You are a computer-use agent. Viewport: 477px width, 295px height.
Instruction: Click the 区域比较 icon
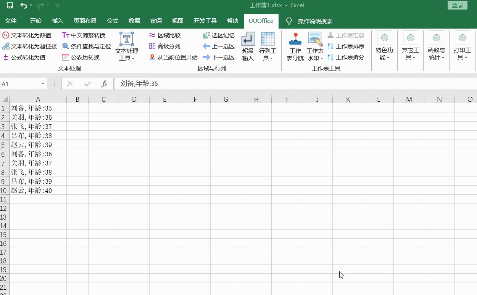pyautogui.click(x=152, y=35)
